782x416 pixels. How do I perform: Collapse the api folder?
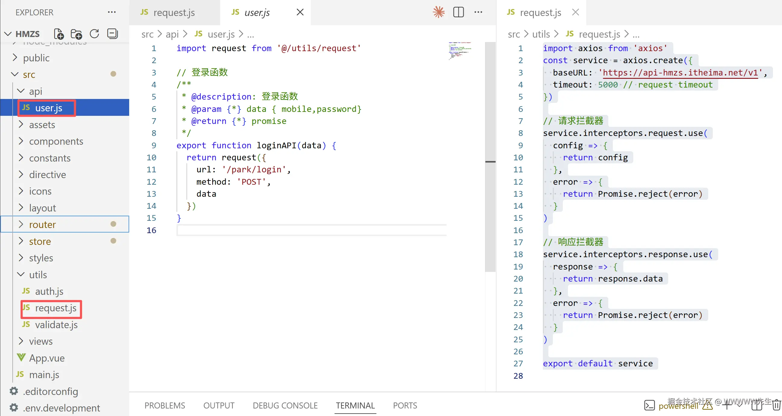(x=21, y=91)
